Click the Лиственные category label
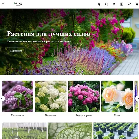This screenshot has height=139, width=139. tap(18, 115)
